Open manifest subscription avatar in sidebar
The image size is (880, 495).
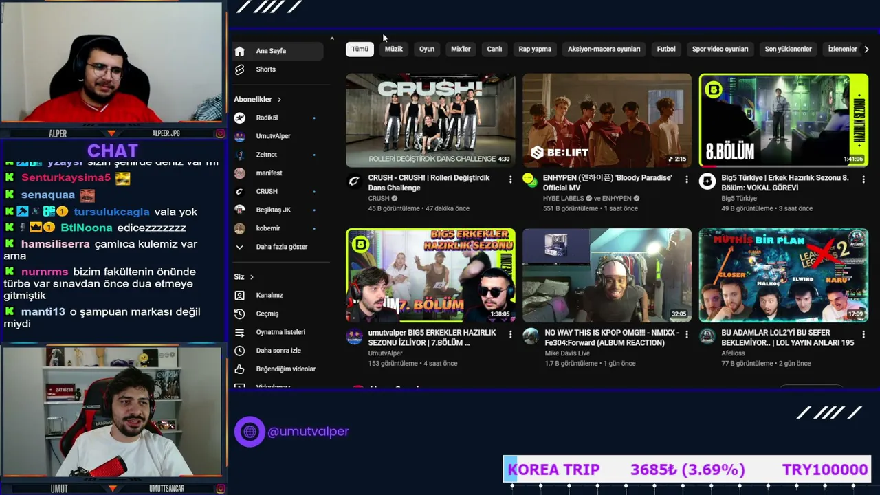coord(239,173)
